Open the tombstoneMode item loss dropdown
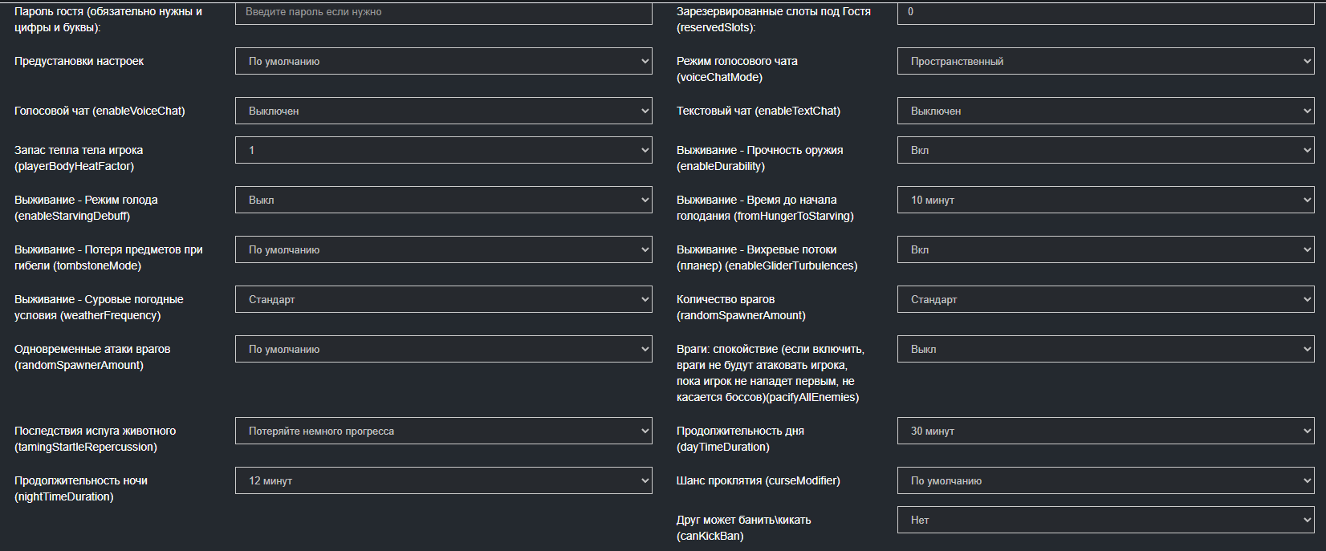This screenshot has width=1326, height=551. point(443,250)
